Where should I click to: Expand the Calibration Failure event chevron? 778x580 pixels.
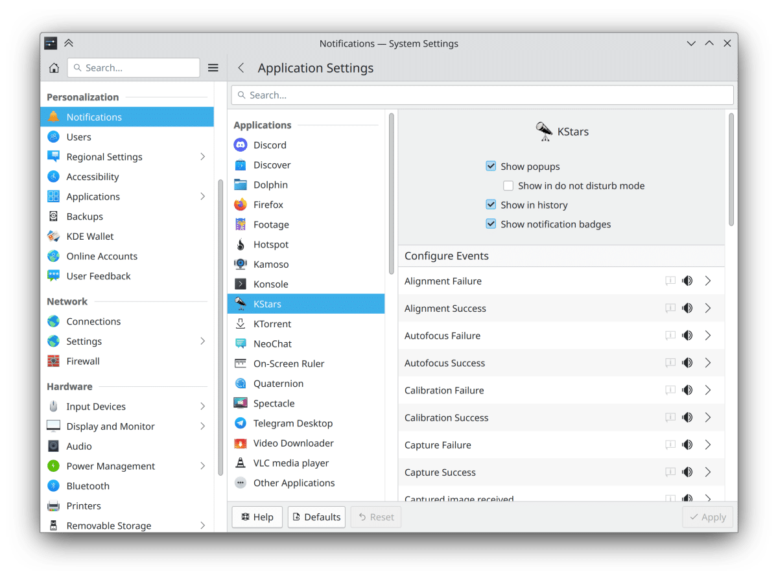coord(708,390)
